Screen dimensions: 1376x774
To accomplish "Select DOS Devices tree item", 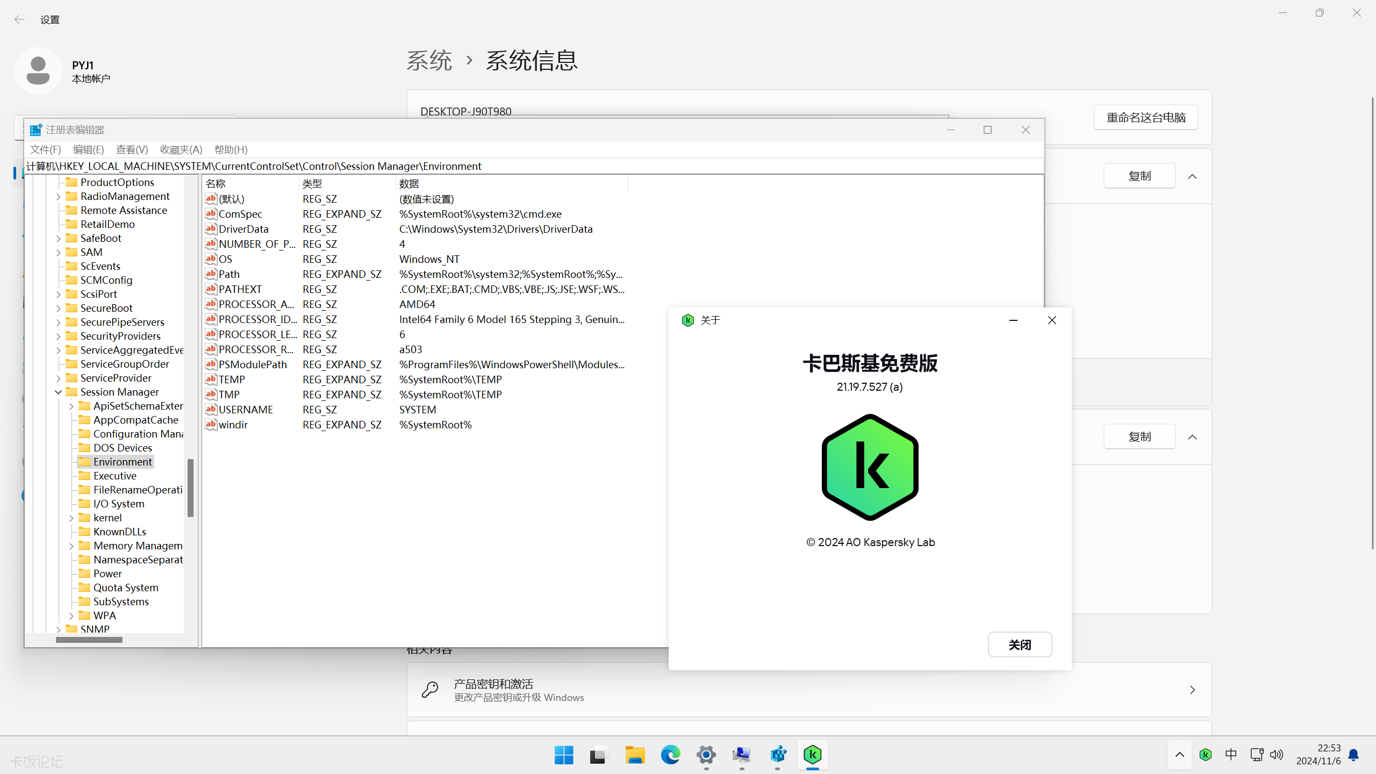I will click(x=123, y=448).
